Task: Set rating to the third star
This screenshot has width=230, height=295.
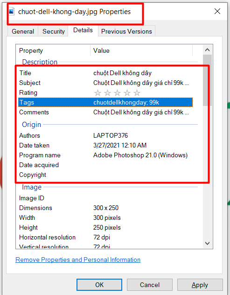Action: [x=117, y=93]
